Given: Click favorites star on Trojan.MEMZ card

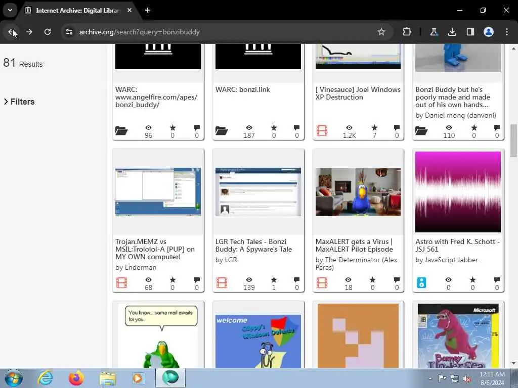Looking at the screenshot, I should pos(173,280).
